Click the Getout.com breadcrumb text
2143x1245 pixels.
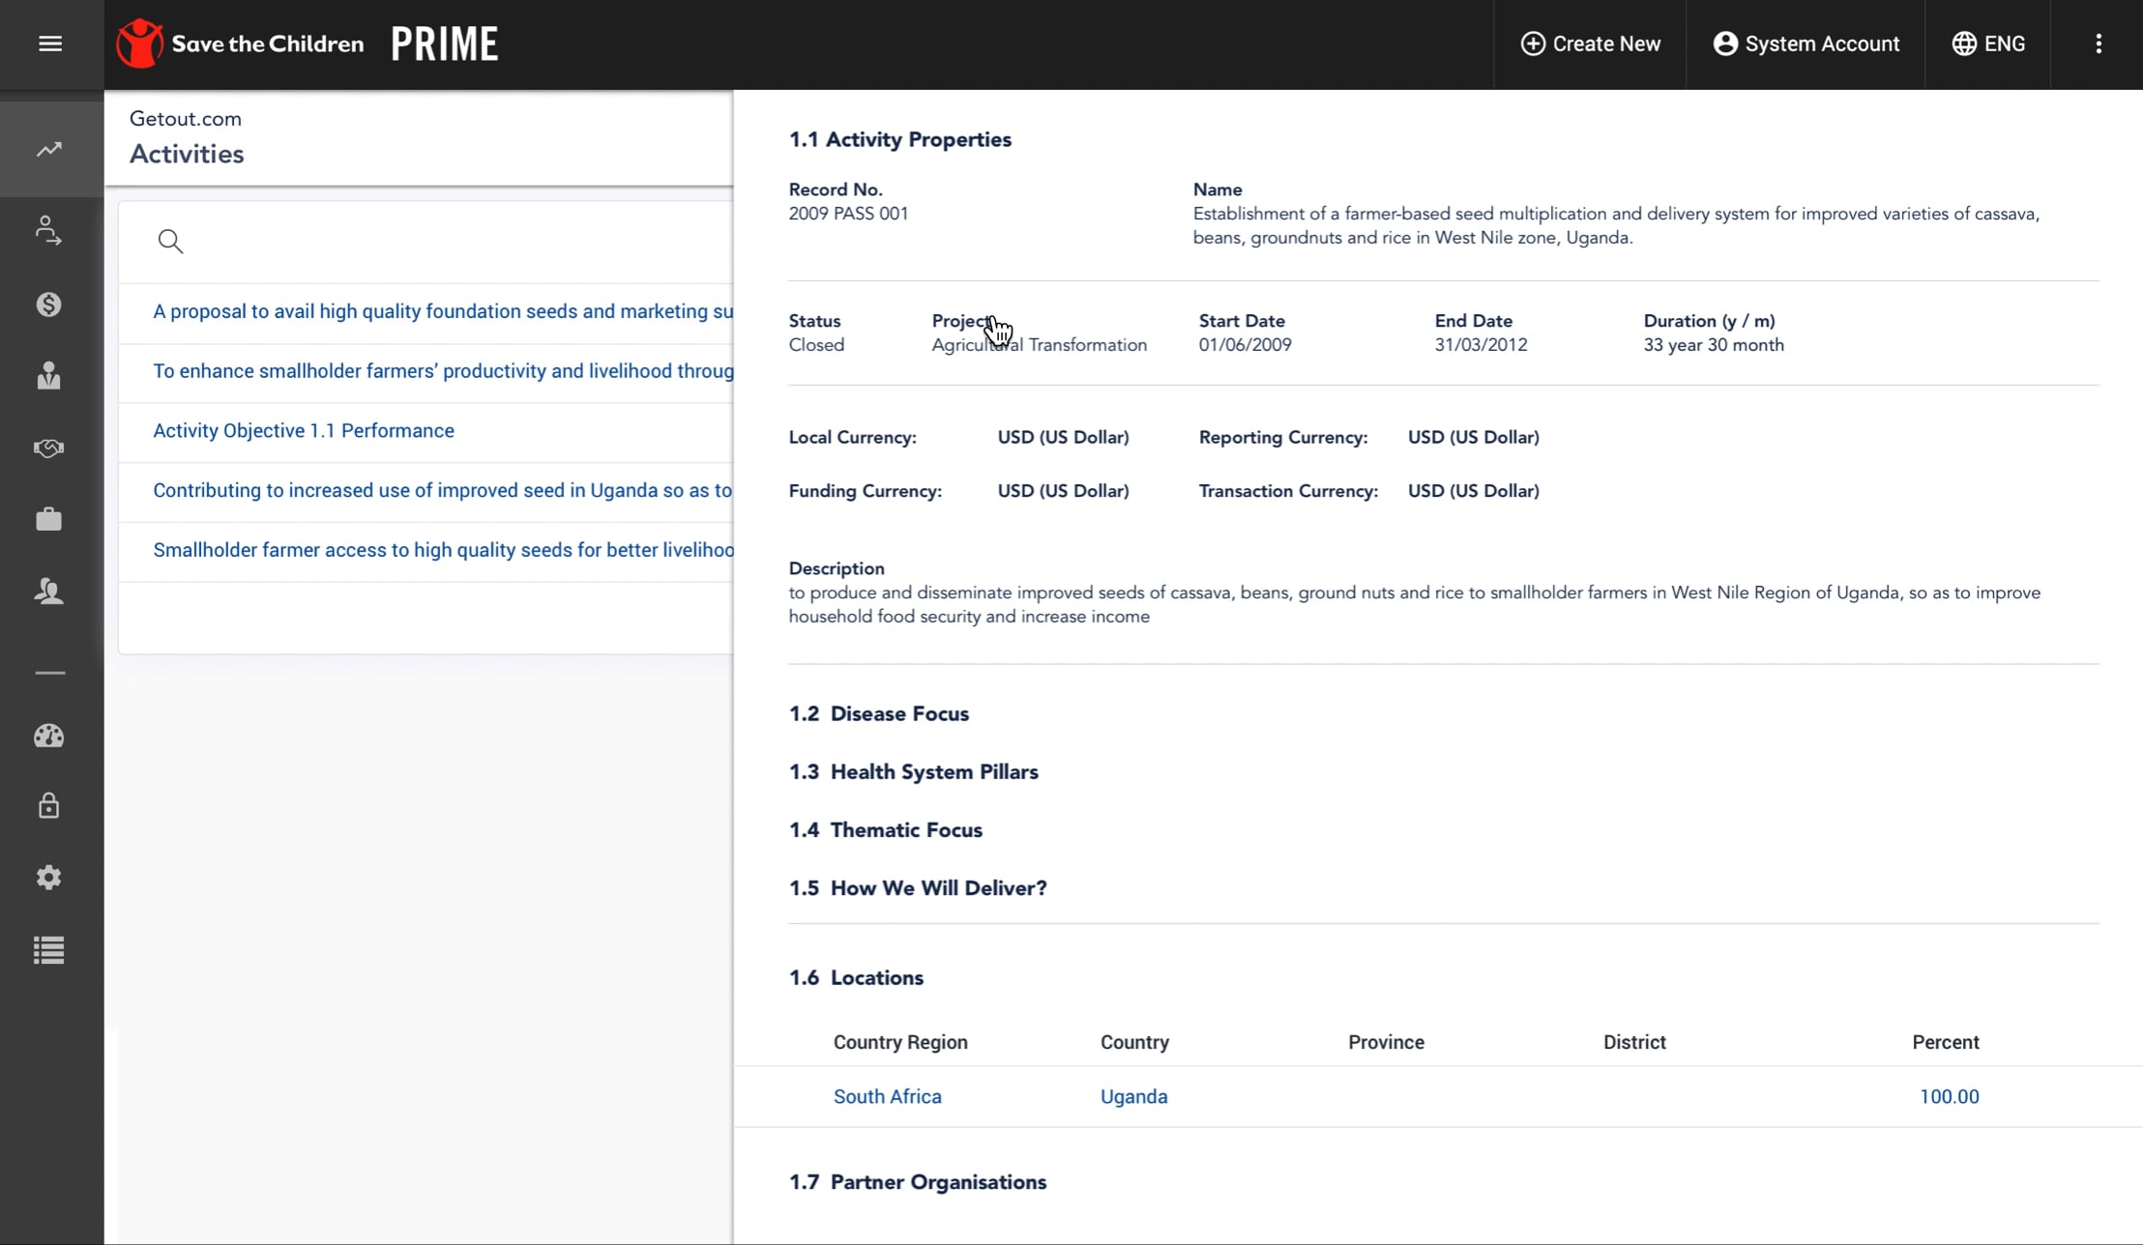coord(186,119)
